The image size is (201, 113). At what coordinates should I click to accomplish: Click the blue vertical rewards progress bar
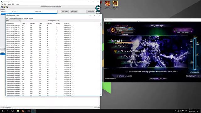(195, 54)
